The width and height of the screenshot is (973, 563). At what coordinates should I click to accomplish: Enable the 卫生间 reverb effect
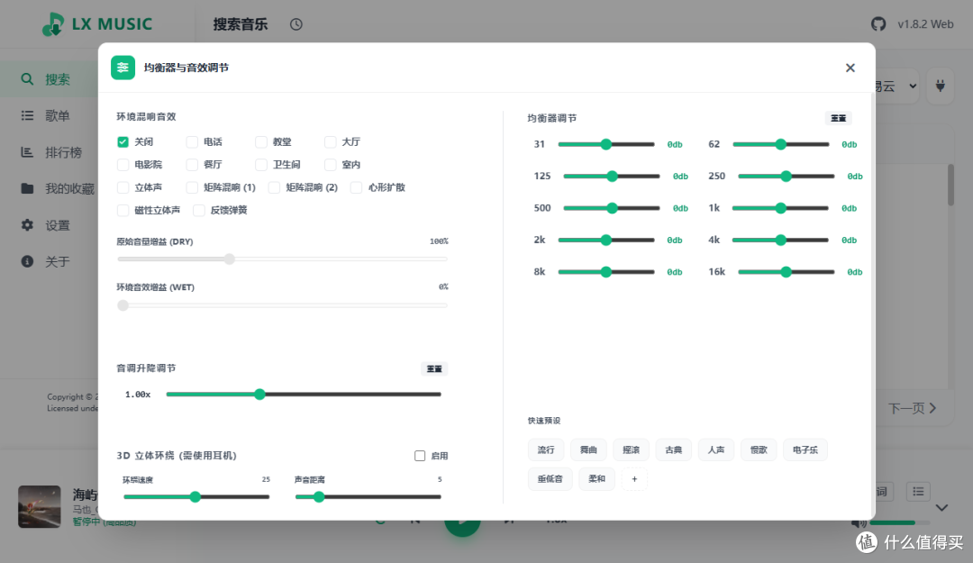(x=261, y=165)
